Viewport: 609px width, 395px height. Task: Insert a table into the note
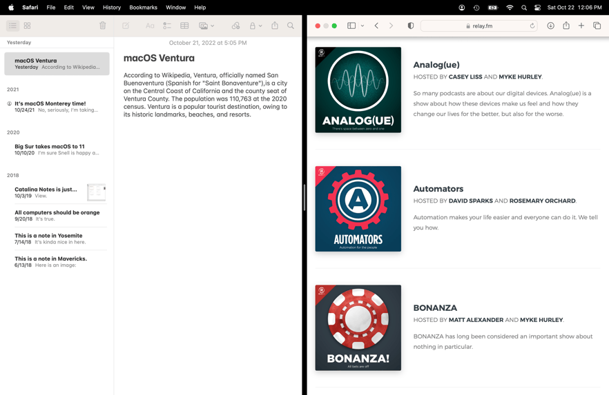(184, 26)
